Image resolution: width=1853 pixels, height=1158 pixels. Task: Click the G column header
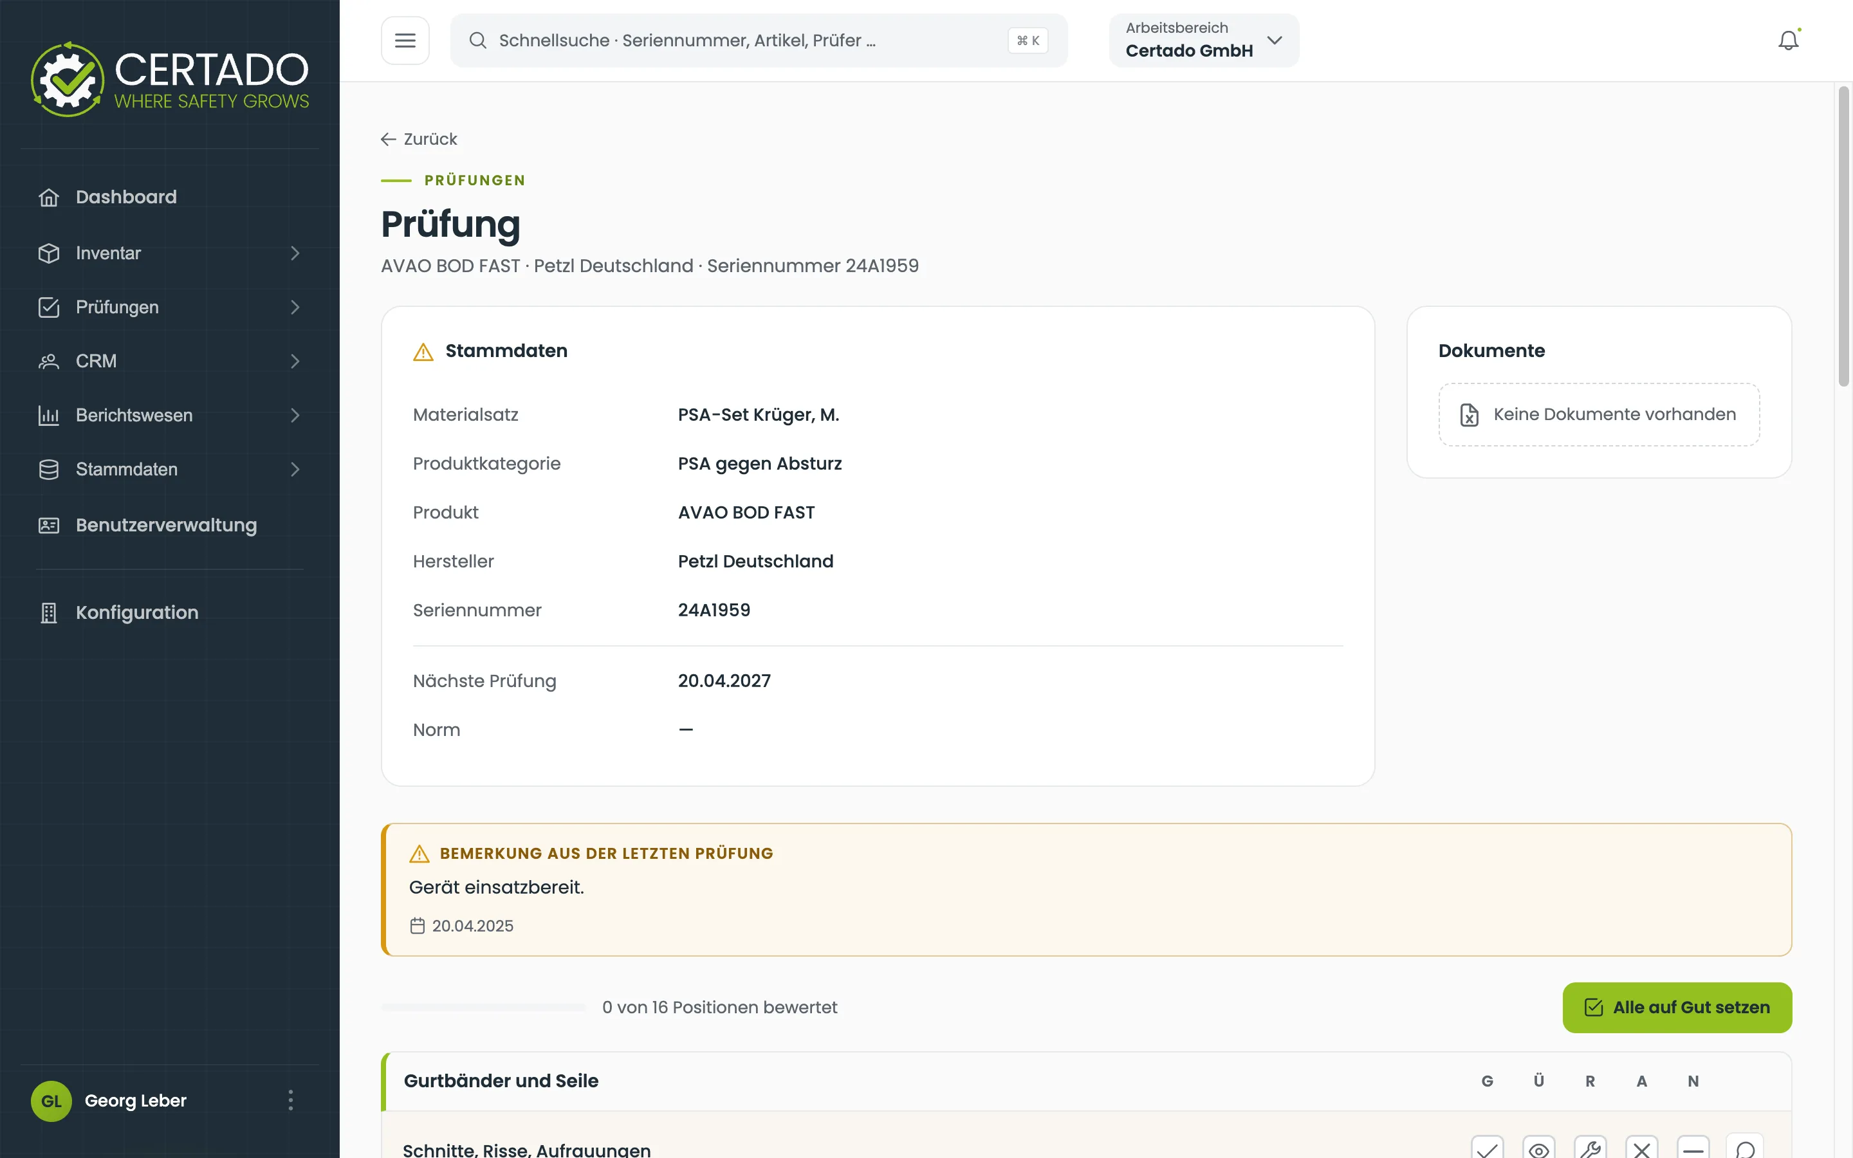[x=1487, y=1081]
